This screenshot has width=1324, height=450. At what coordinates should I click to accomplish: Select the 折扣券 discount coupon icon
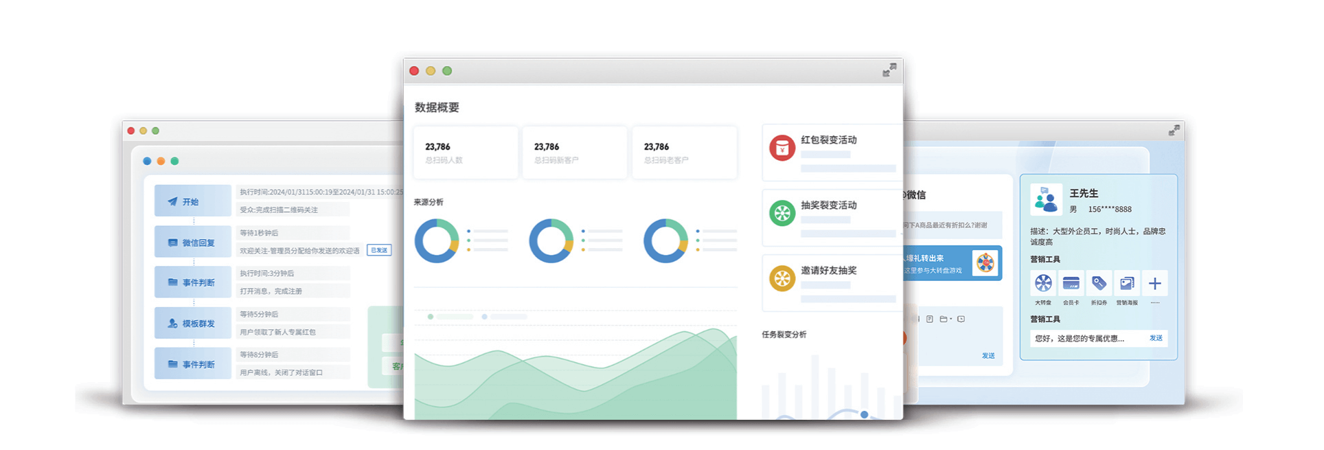click(1099, 283)
